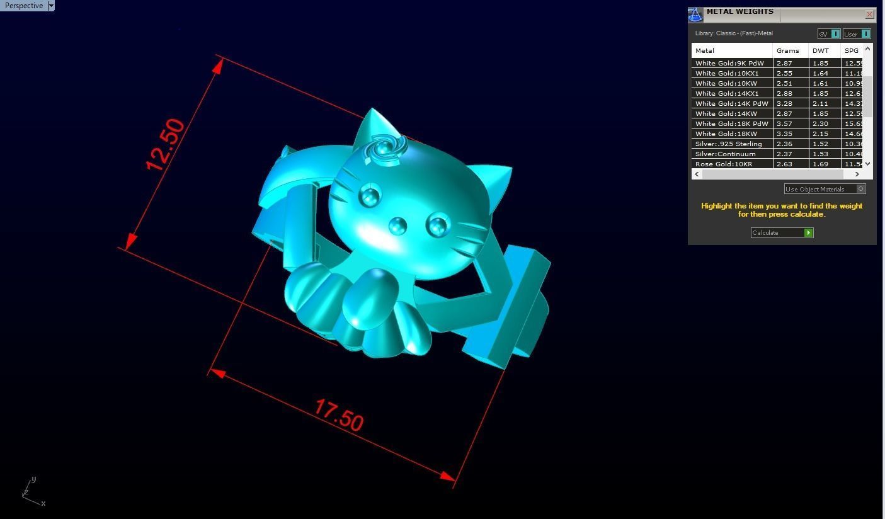The height and width of the screenshot is (519, 885).
Task: Click the 17.50 dimension annotation
Action: click(338, 415)
